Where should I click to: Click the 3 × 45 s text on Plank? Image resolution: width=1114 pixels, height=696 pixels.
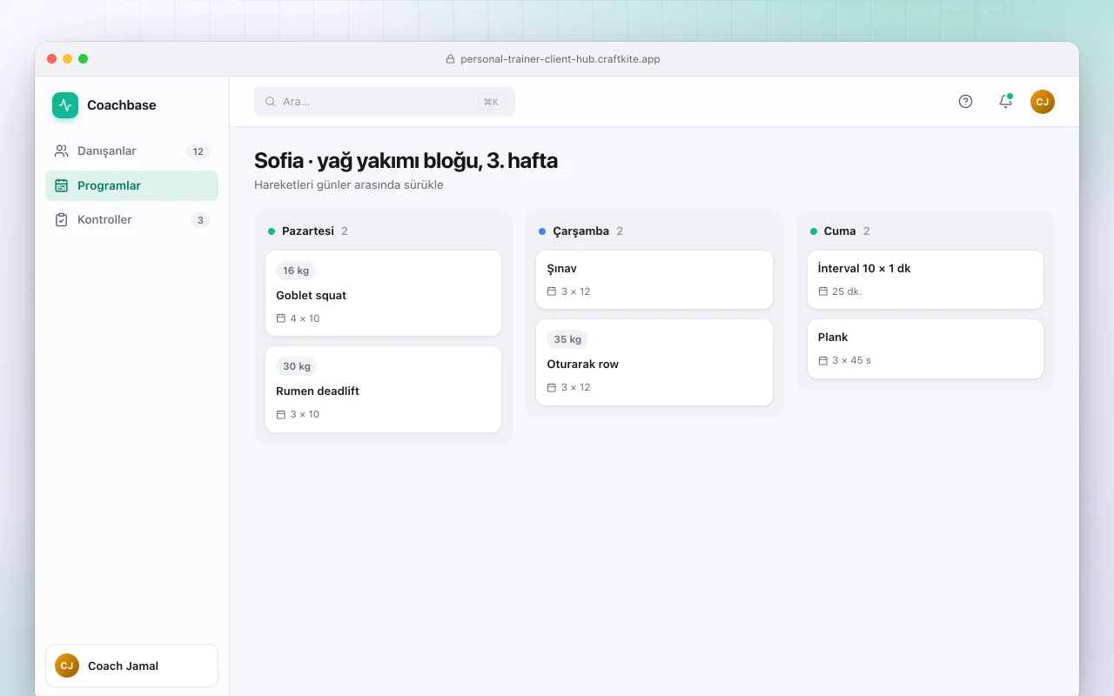[x=851, y=360]
